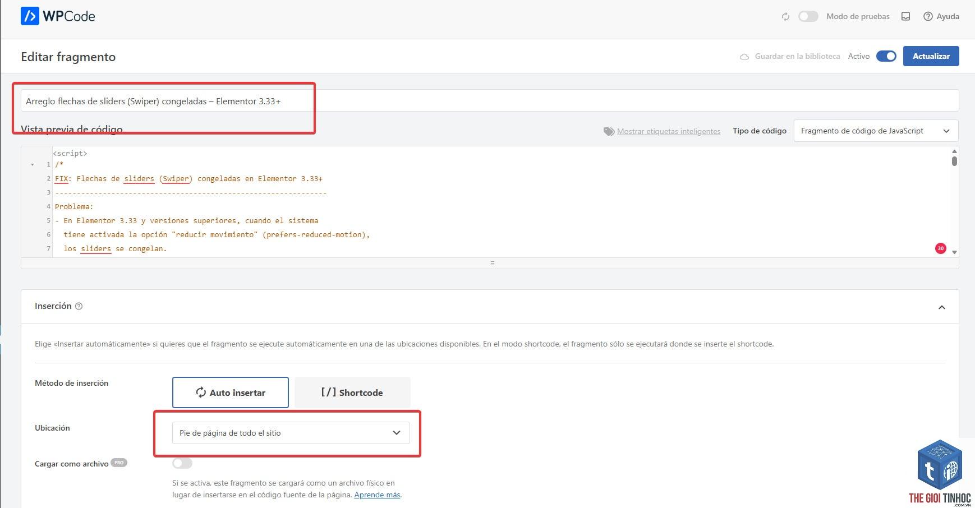Viewport: 975px width, 508px height.
Task: Toggle the Cargar como archivo switch
Action: click(182, 463)
